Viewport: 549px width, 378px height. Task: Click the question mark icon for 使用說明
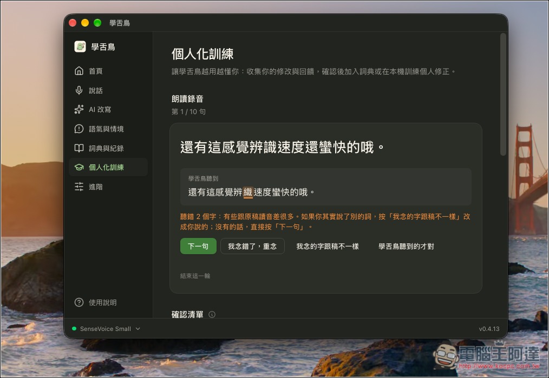coord(79,302)
